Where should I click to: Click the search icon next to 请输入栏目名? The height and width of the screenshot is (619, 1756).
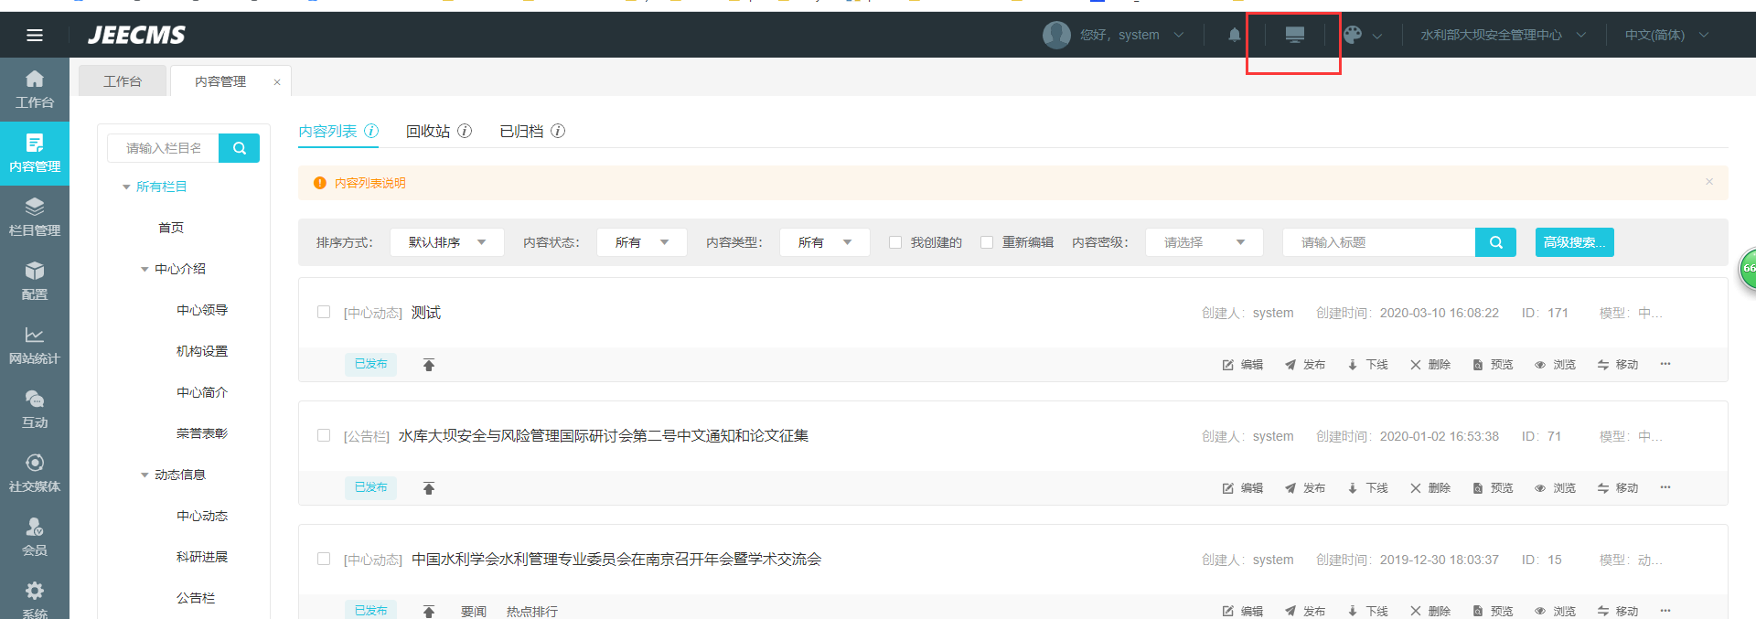(x=239, y=148)
